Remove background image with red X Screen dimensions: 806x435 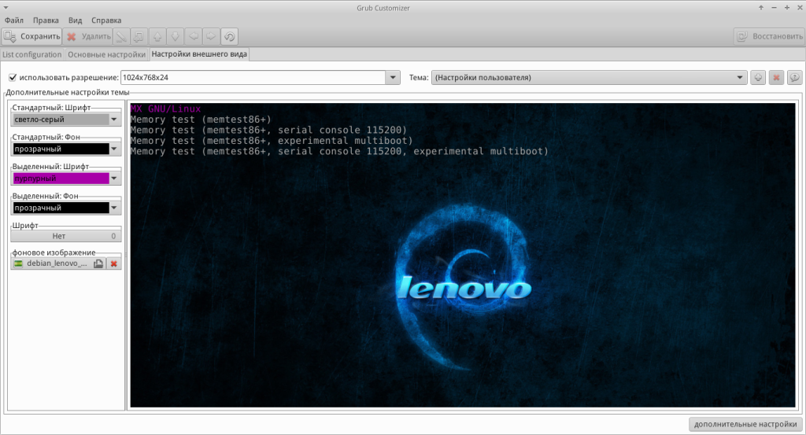[114, 264]
